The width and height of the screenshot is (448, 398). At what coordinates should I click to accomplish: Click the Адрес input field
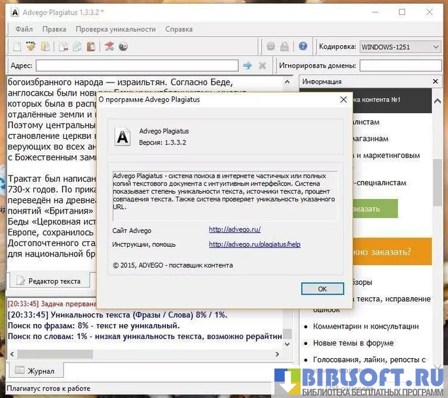[137, 65]
